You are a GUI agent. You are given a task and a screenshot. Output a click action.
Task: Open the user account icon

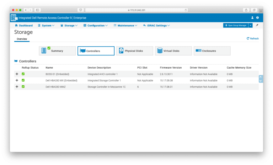point(252,17)
